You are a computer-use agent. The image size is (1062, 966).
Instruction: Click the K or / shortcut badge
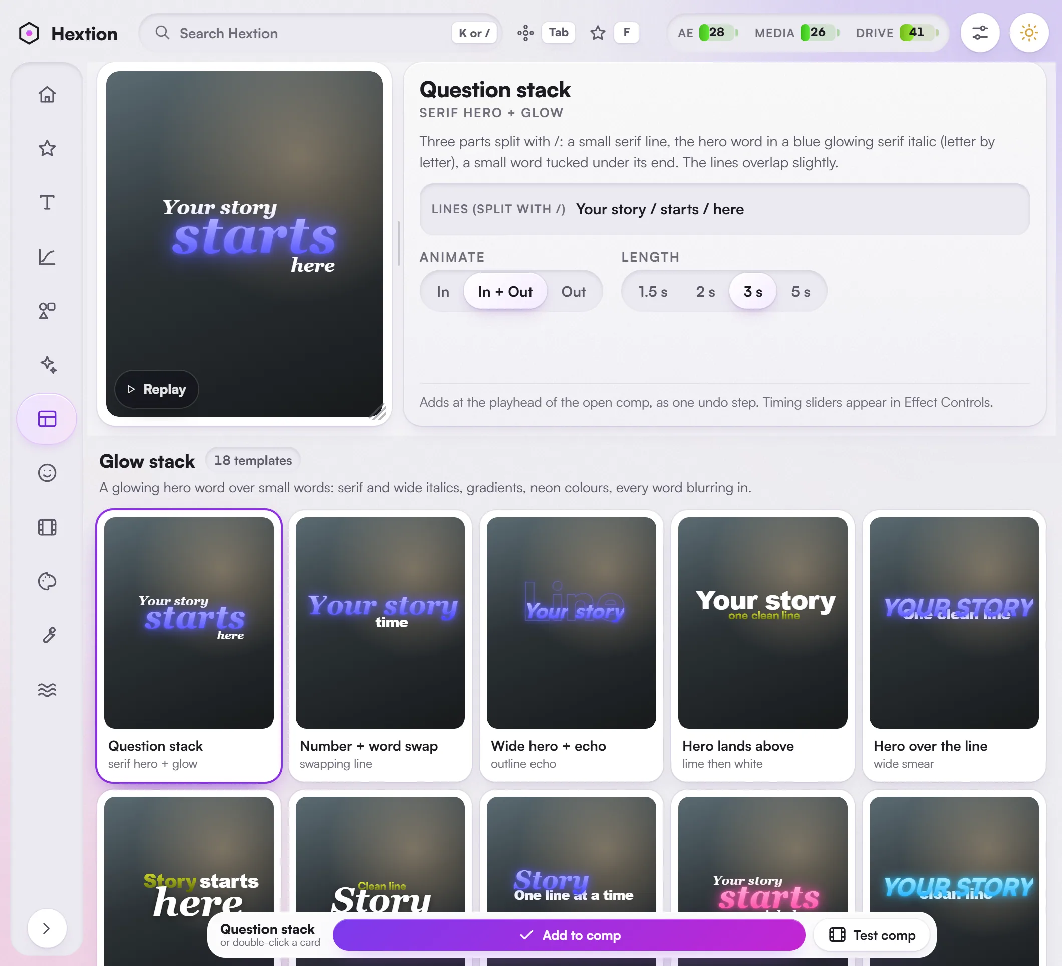pos(474,33)
